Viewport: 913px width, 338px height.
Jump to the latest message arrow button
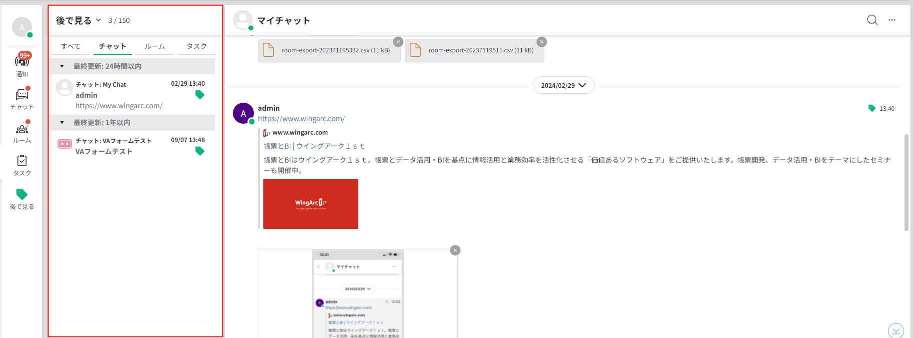coord(896,331)
